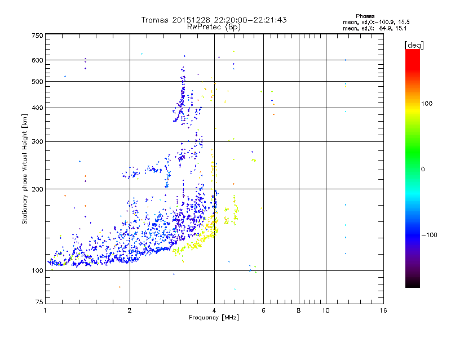Click the colorbar tick label '-100'

pyautogui.click(x=429, y=235)
